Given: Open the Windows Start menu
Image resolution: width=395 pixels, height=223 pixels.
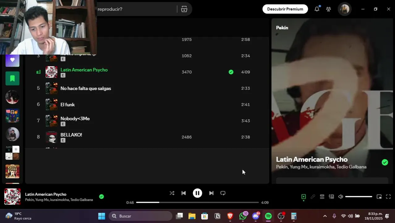Looking at the screenshot, I should pos(101,216).
